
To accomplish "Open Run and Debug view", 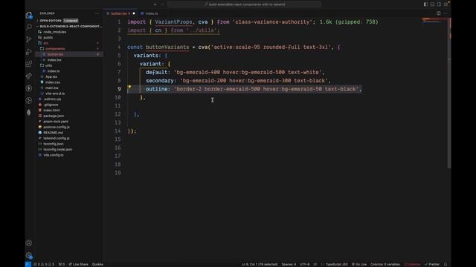I will (x=29, y=52).
